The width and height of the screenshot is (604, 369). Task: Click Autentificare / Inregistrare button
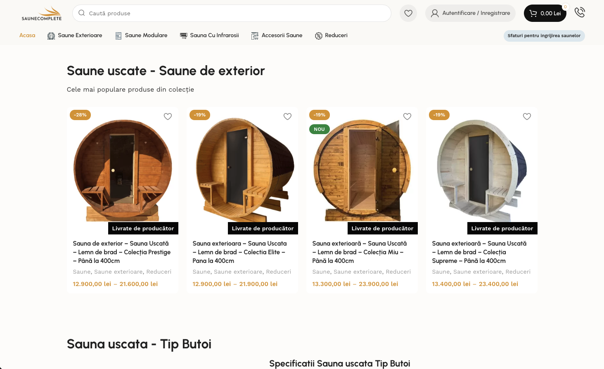(470, 13)
